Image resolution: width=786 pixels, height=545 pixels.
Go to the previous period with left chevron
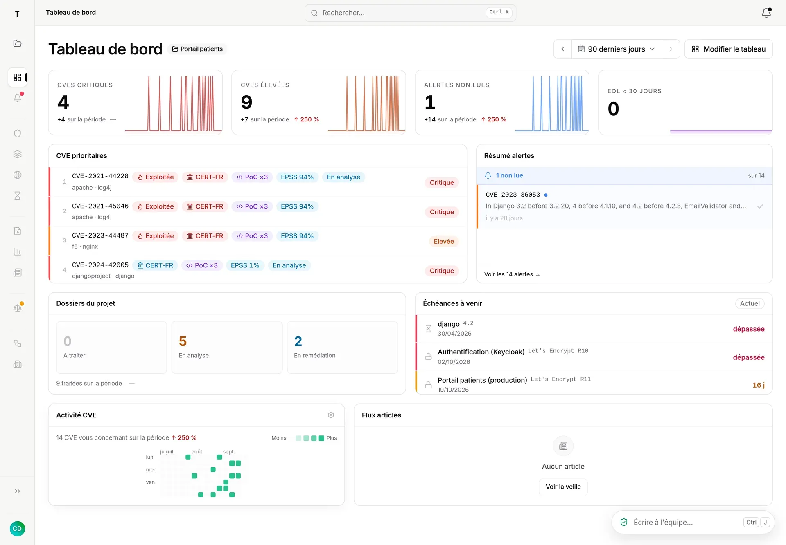click(563, 49)
